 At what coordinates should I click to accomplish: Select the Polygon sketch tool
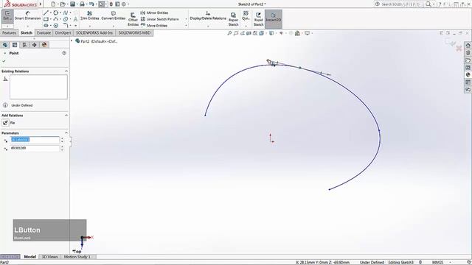pyautogui.click(x=56, y=26)
